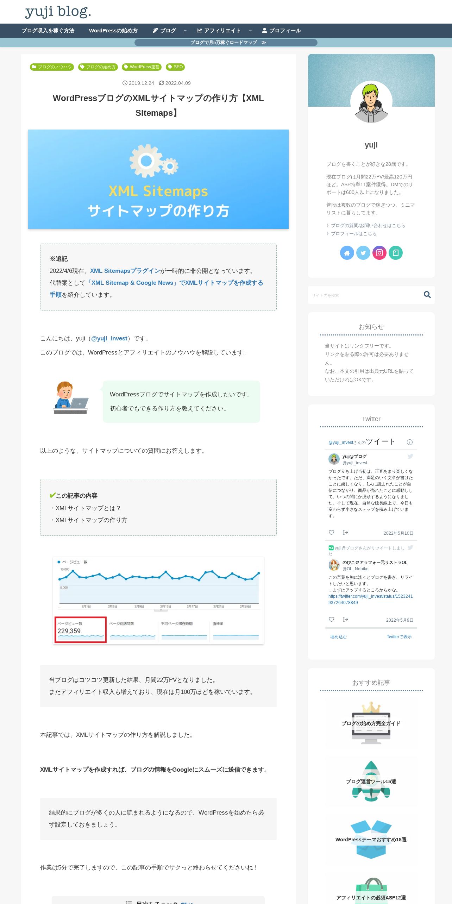Open the @OL_Nobiko handle
This screenshot has width=452, height=904.
point(356,569)
